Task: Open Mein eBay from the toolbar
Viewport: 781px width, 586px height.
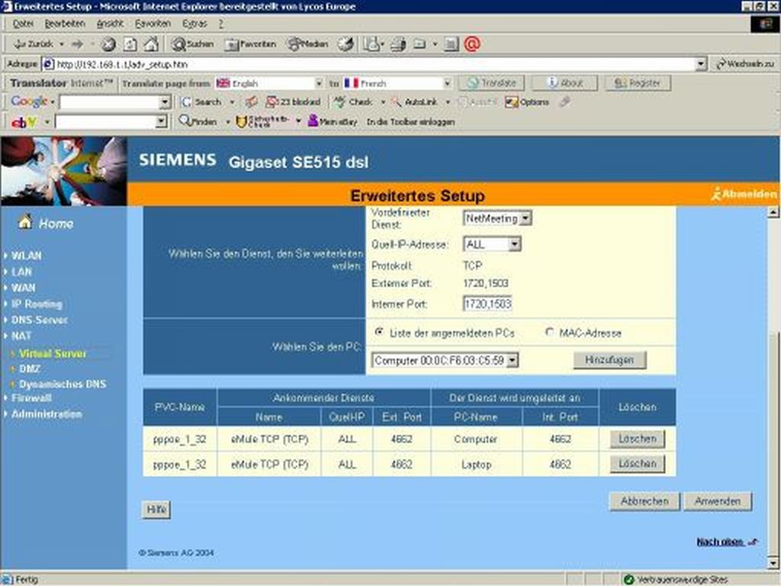Action: tap(333, 121)
